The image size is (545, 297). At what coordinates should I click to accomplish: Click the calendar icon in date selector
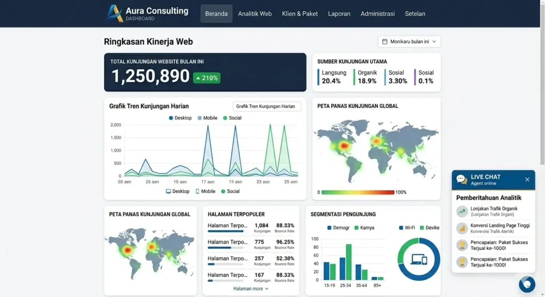384,41
